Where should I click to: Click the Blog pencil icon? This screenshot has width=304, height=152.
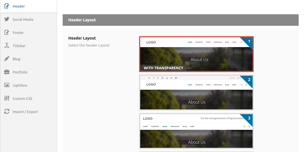click(x=6, y=59)
